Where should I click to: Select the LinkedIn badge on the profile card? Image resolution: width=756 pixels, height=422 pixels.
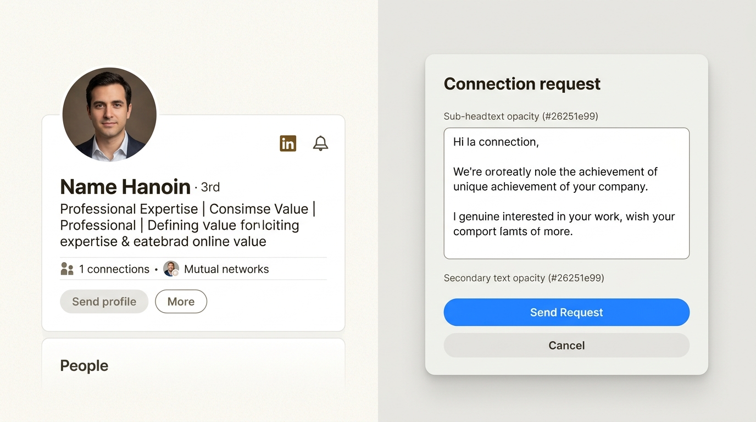pos(287,143)
